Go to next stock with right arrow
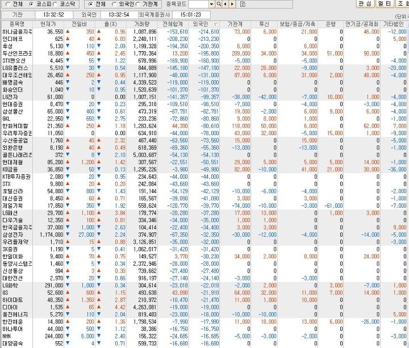This screenshot has height=348, width=409. (232, 4)
